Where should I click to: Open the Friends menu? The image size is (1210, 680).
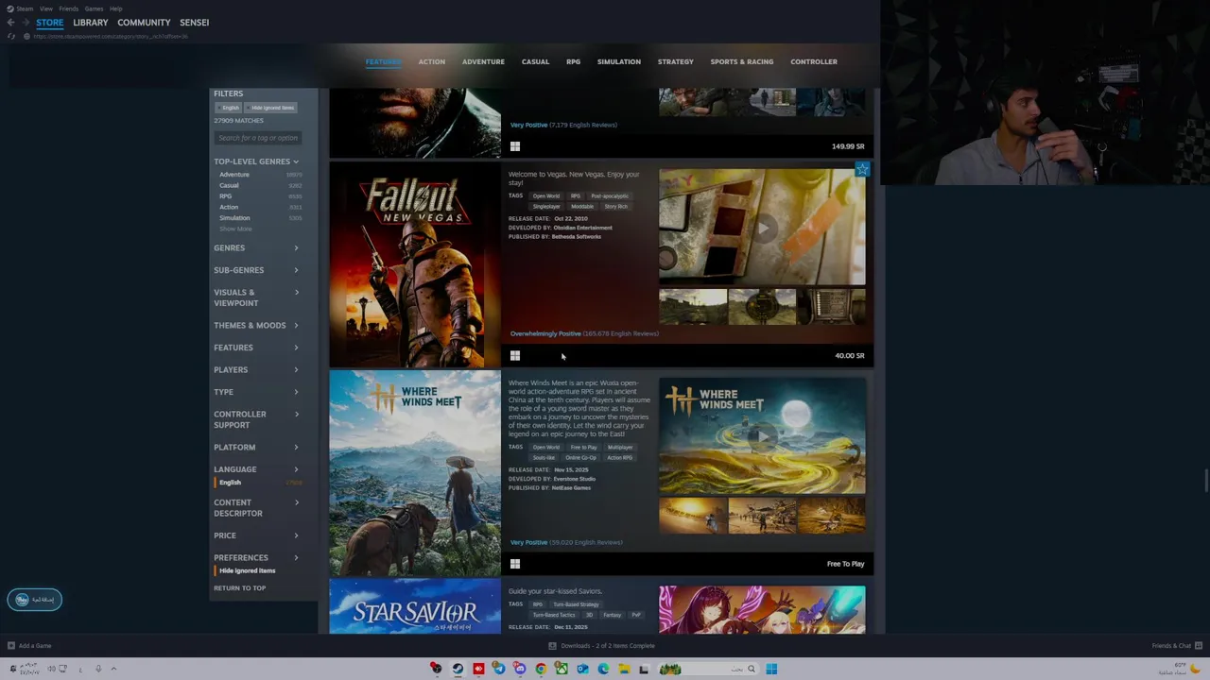[x=68, y=8]
